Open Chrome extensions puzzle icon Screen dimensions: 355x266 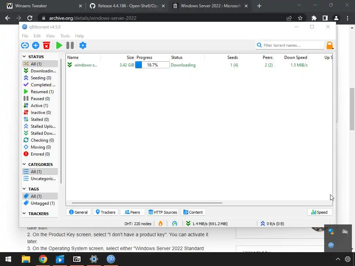click(314, 18)
